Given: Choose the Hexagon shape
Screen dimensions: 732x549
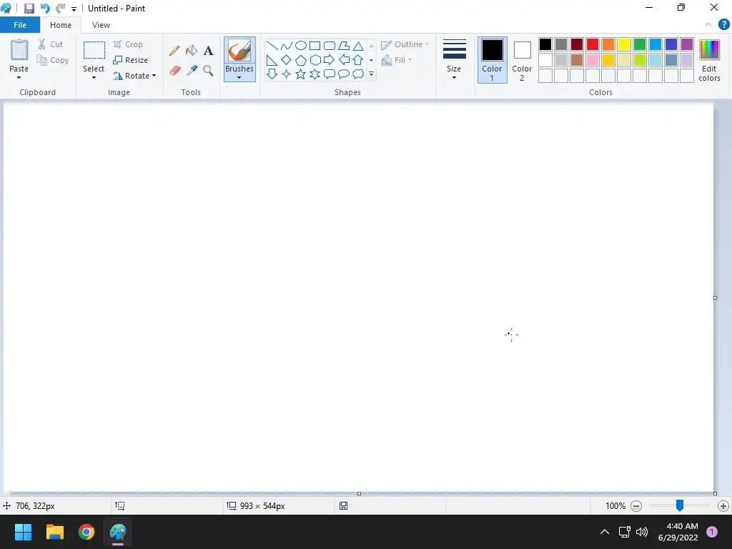Looking at the screenshot, I should [315, 60].
